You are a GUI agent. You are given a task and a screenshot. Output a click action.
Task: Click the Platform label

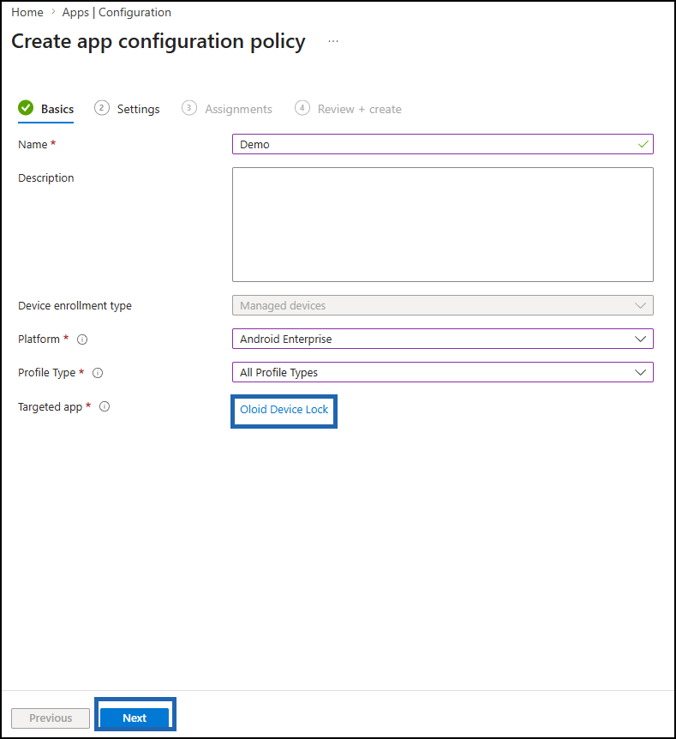click(x=39, y=339)
